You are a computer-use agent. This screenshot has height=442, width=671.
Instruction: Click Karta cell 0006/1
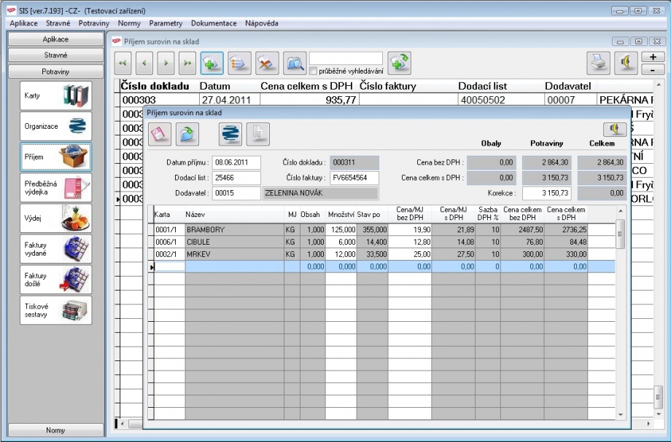point(169,242)
